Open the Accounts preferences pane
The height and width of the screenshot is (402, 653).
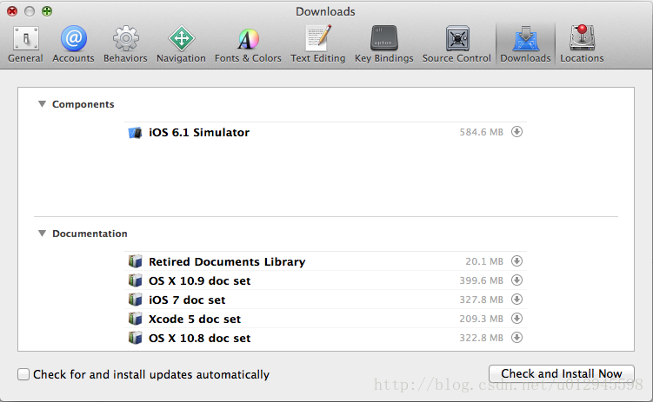pos(73,44)
